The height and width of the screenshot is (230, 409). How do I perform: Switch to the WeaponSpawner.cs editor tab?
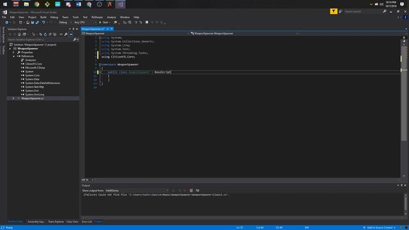(x=93, y=29)
